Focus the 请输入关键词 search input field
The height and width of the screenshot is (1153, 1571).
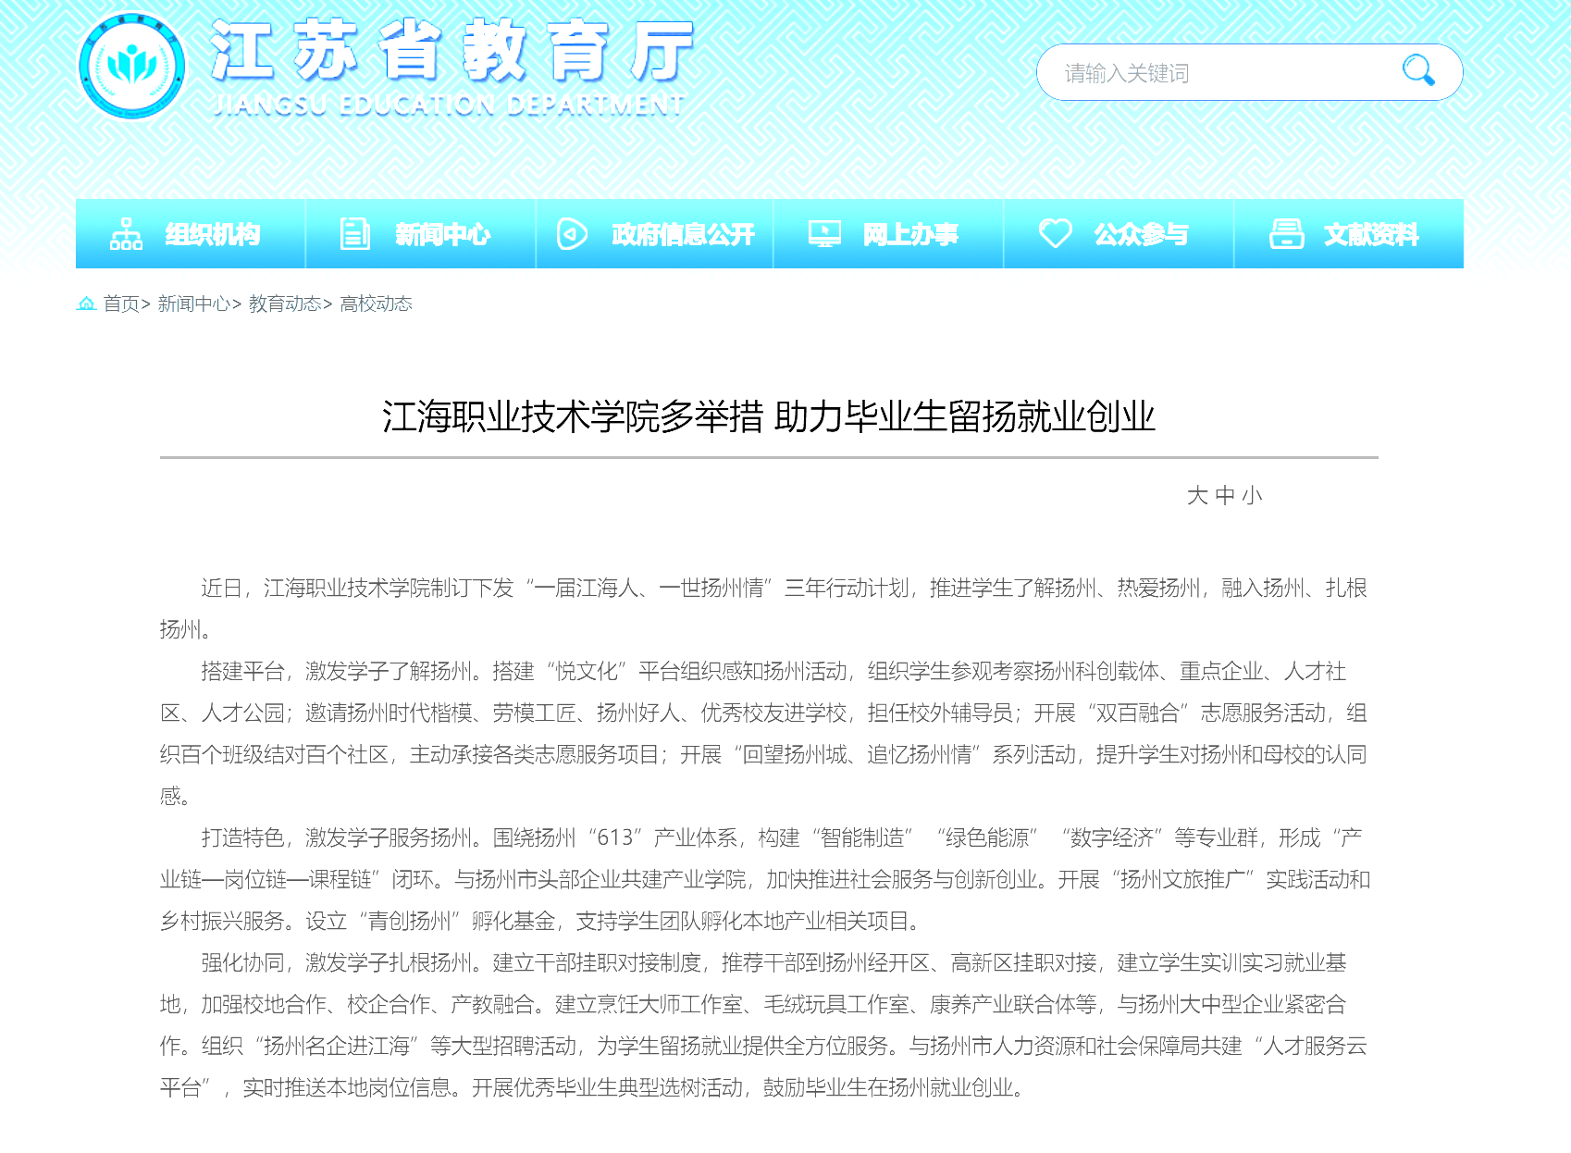[x=1221, y=73]
